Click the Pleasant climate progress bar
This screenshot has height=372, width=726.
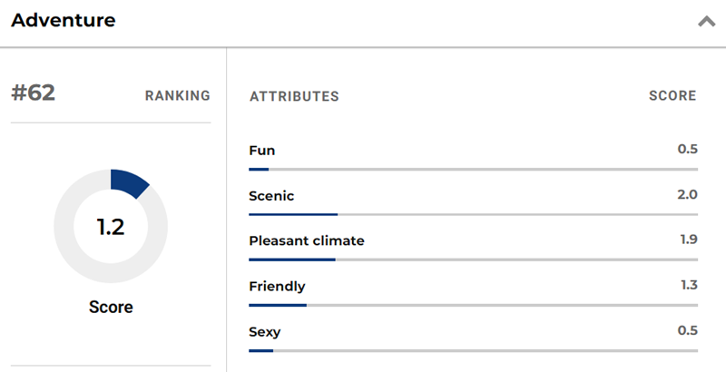point(473,259)
